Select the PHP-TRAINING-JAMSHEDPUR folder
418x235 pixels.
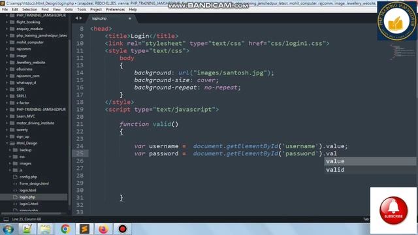coord(41,110)
